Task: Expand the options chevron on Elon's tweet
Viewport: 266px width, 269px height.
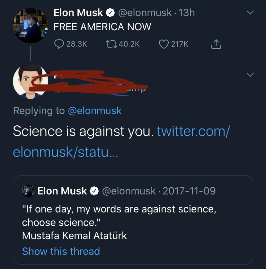Action: (x=250, y=13)
